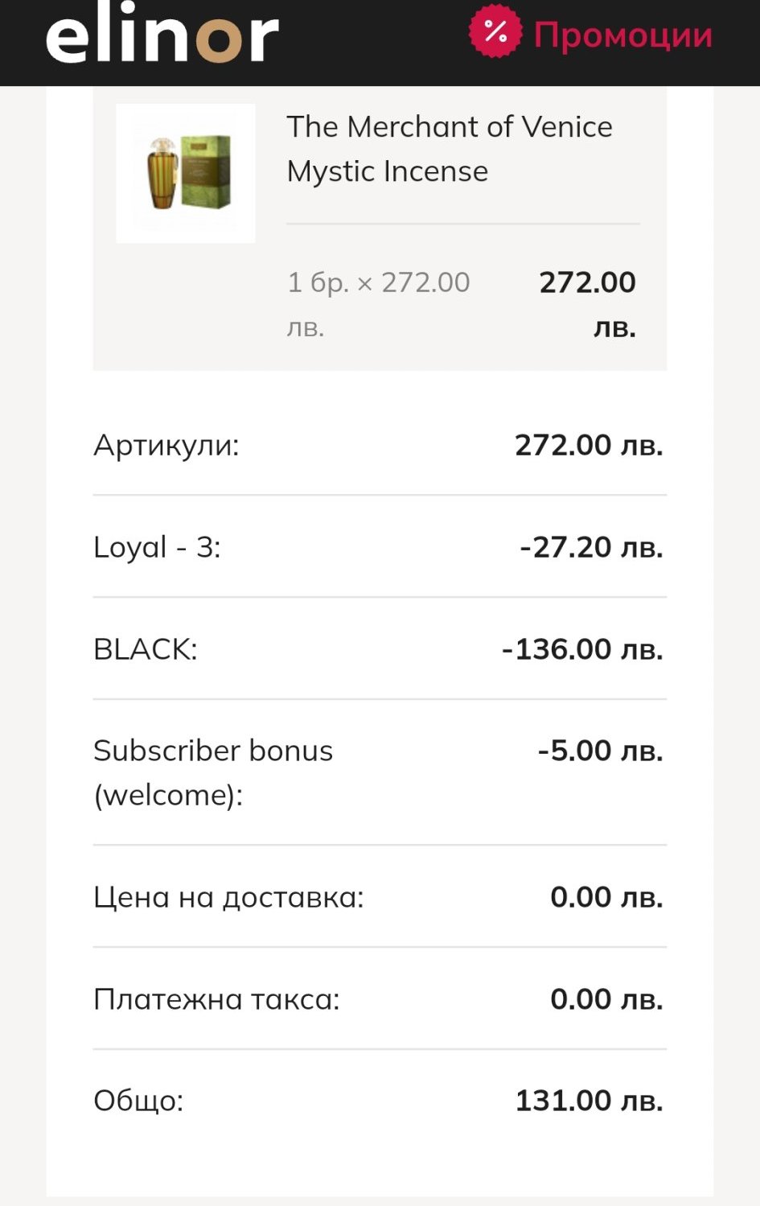Select the Артикули label
Screen dimensions: 760x1206
click(x=166, y=445)
